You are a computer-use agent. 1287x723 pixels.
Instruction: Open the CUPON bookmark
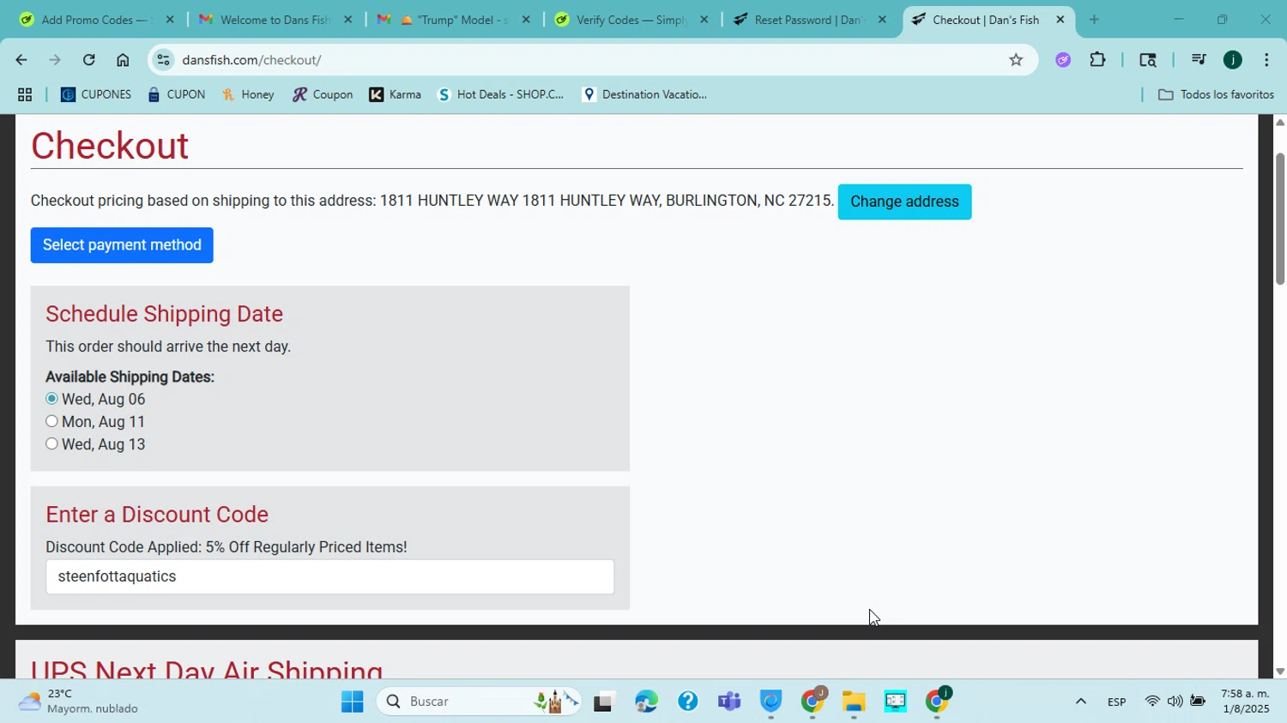tap(177, 95)
